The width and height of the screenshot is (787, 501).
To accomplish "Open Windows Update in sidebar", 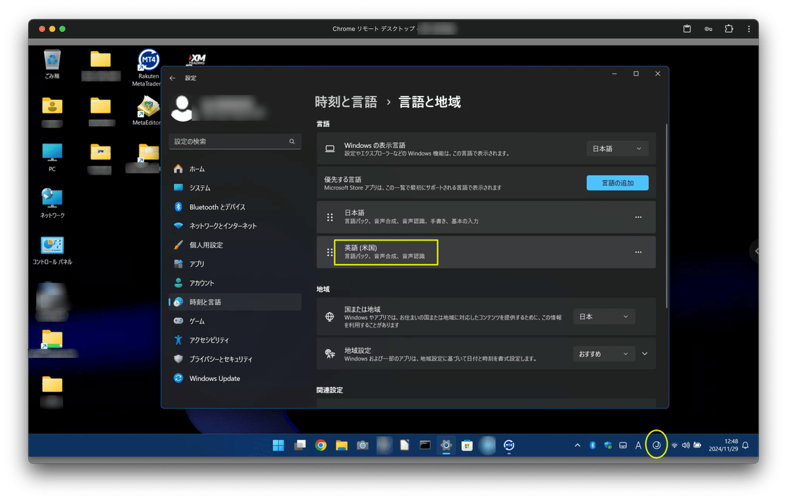I will pyautogui.click(x=235, y=378).
